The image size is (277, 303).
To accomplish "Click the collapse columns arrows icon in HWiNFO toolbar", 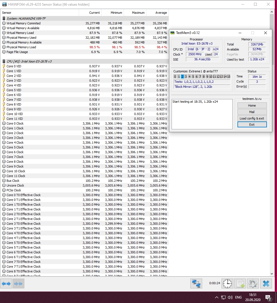I will (18, 284).
